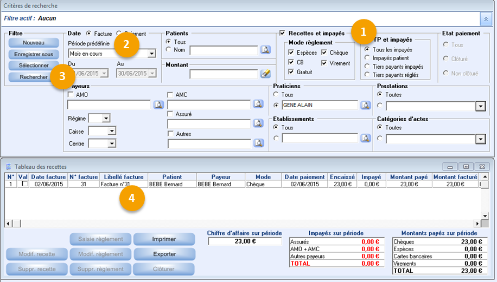Open the Centre dropdown
The height and width of the screenshot is (282, 497).
[112, 143]
